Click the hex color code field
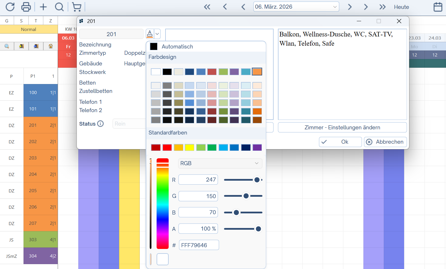This screenshot has width=446, height=269. [199, 245]
